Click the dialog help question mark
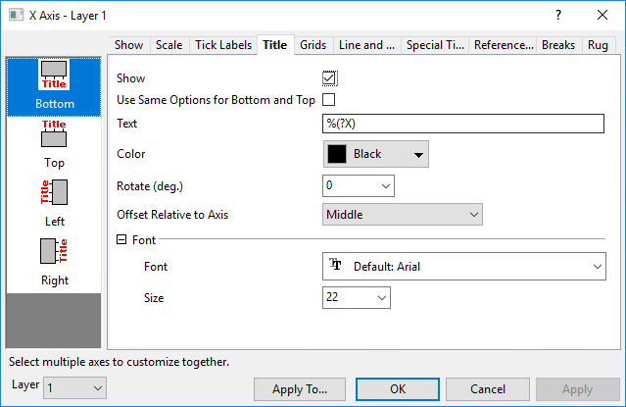The image size is (626, 407). point(558,15)
